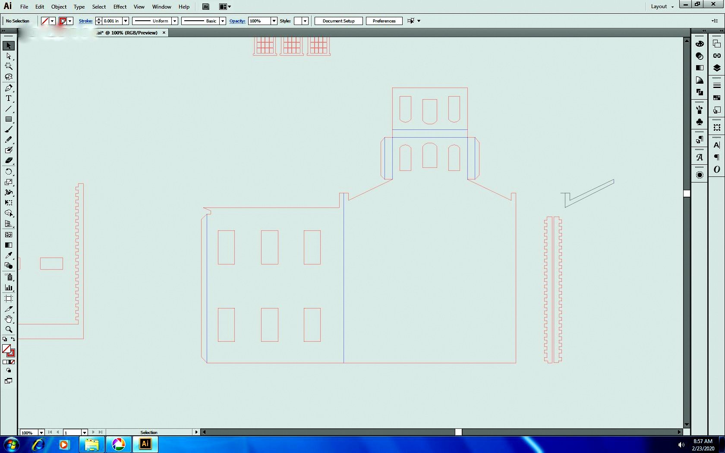Viewport: 725px width, 453px height.
Task: Open the File menu
Action: point(24,7)
